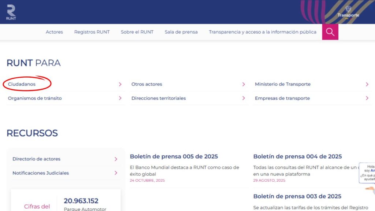Open the Registros RUNT menu
This screenshot has height=211, width=375.
[92, 32]
